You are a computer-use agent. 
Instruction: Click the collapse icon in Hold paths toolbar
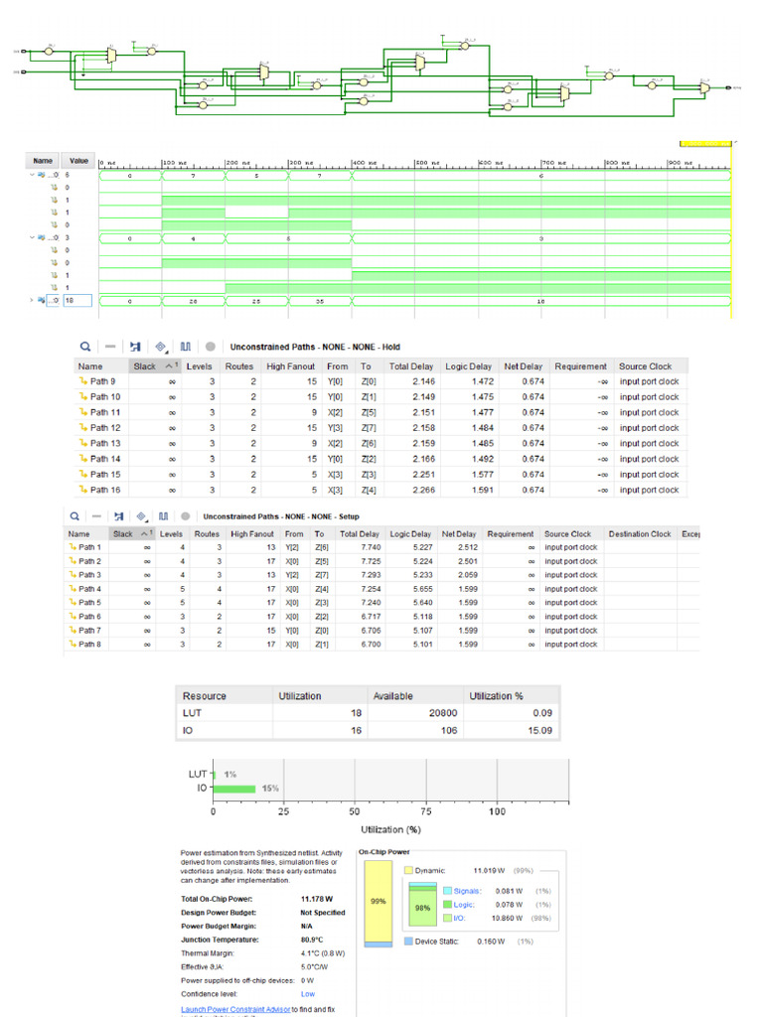tap(110, 347)
